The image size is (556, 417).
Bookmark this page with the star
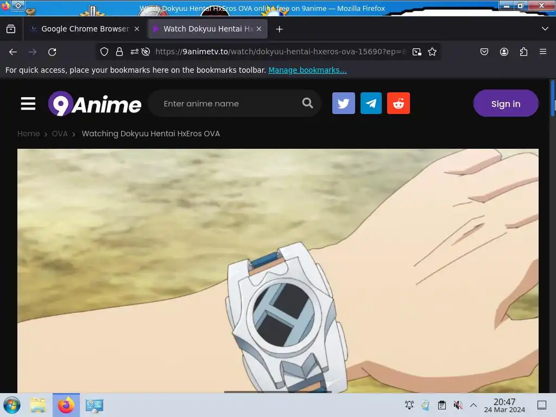[432, 52]
